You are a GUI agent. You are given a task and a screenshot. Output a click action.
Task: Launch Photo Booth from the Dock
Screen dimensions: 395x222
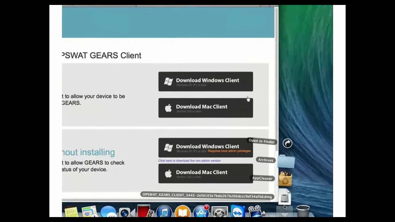pos(145,212)
